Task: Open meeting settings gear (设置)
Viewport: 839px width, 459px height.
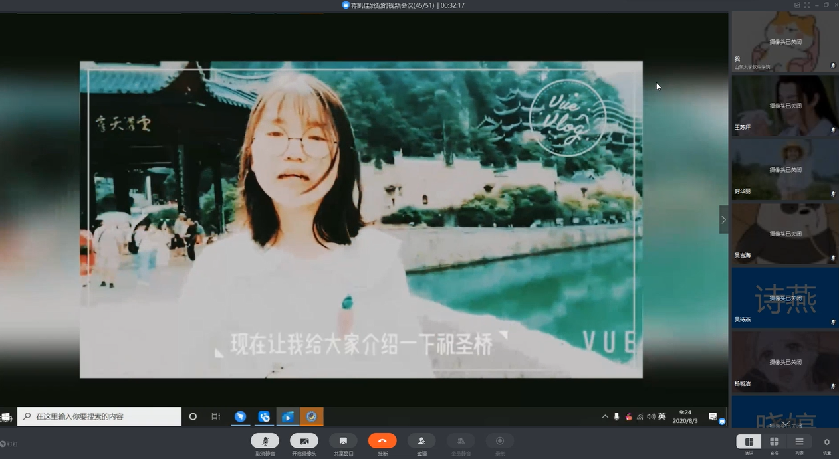Action: [x=827, y=442]
